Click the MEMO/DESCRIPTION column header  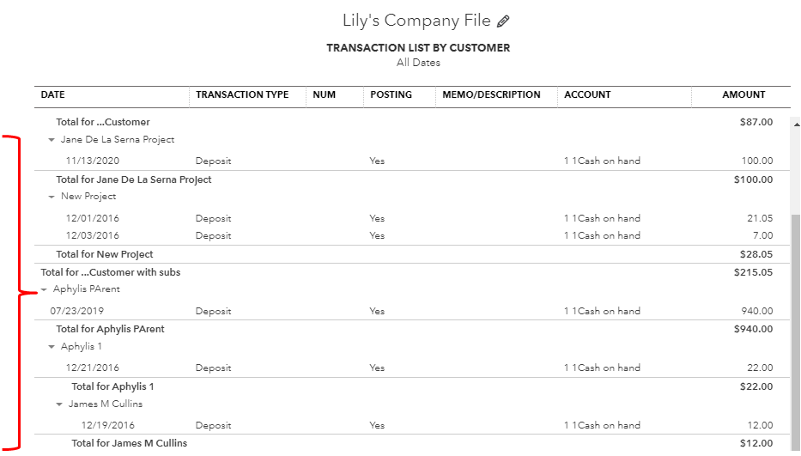tap(491, 94)
